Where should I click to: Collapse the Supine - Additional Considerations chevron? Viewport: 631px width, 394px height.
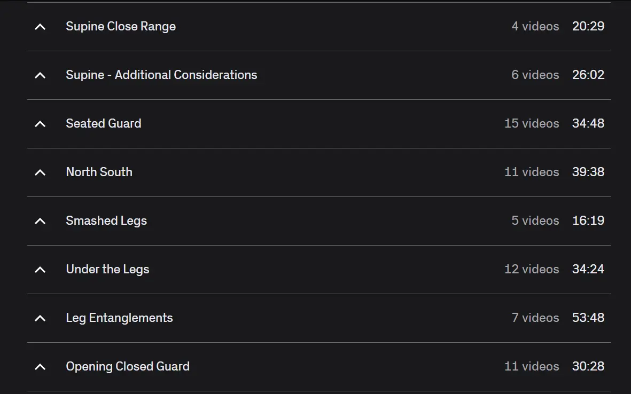point(40,75)
